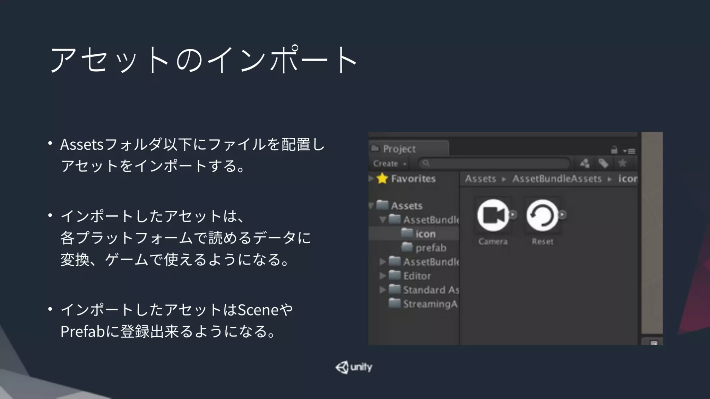Click the save search star icon
The image size is (710, 399).
(623, 163)
